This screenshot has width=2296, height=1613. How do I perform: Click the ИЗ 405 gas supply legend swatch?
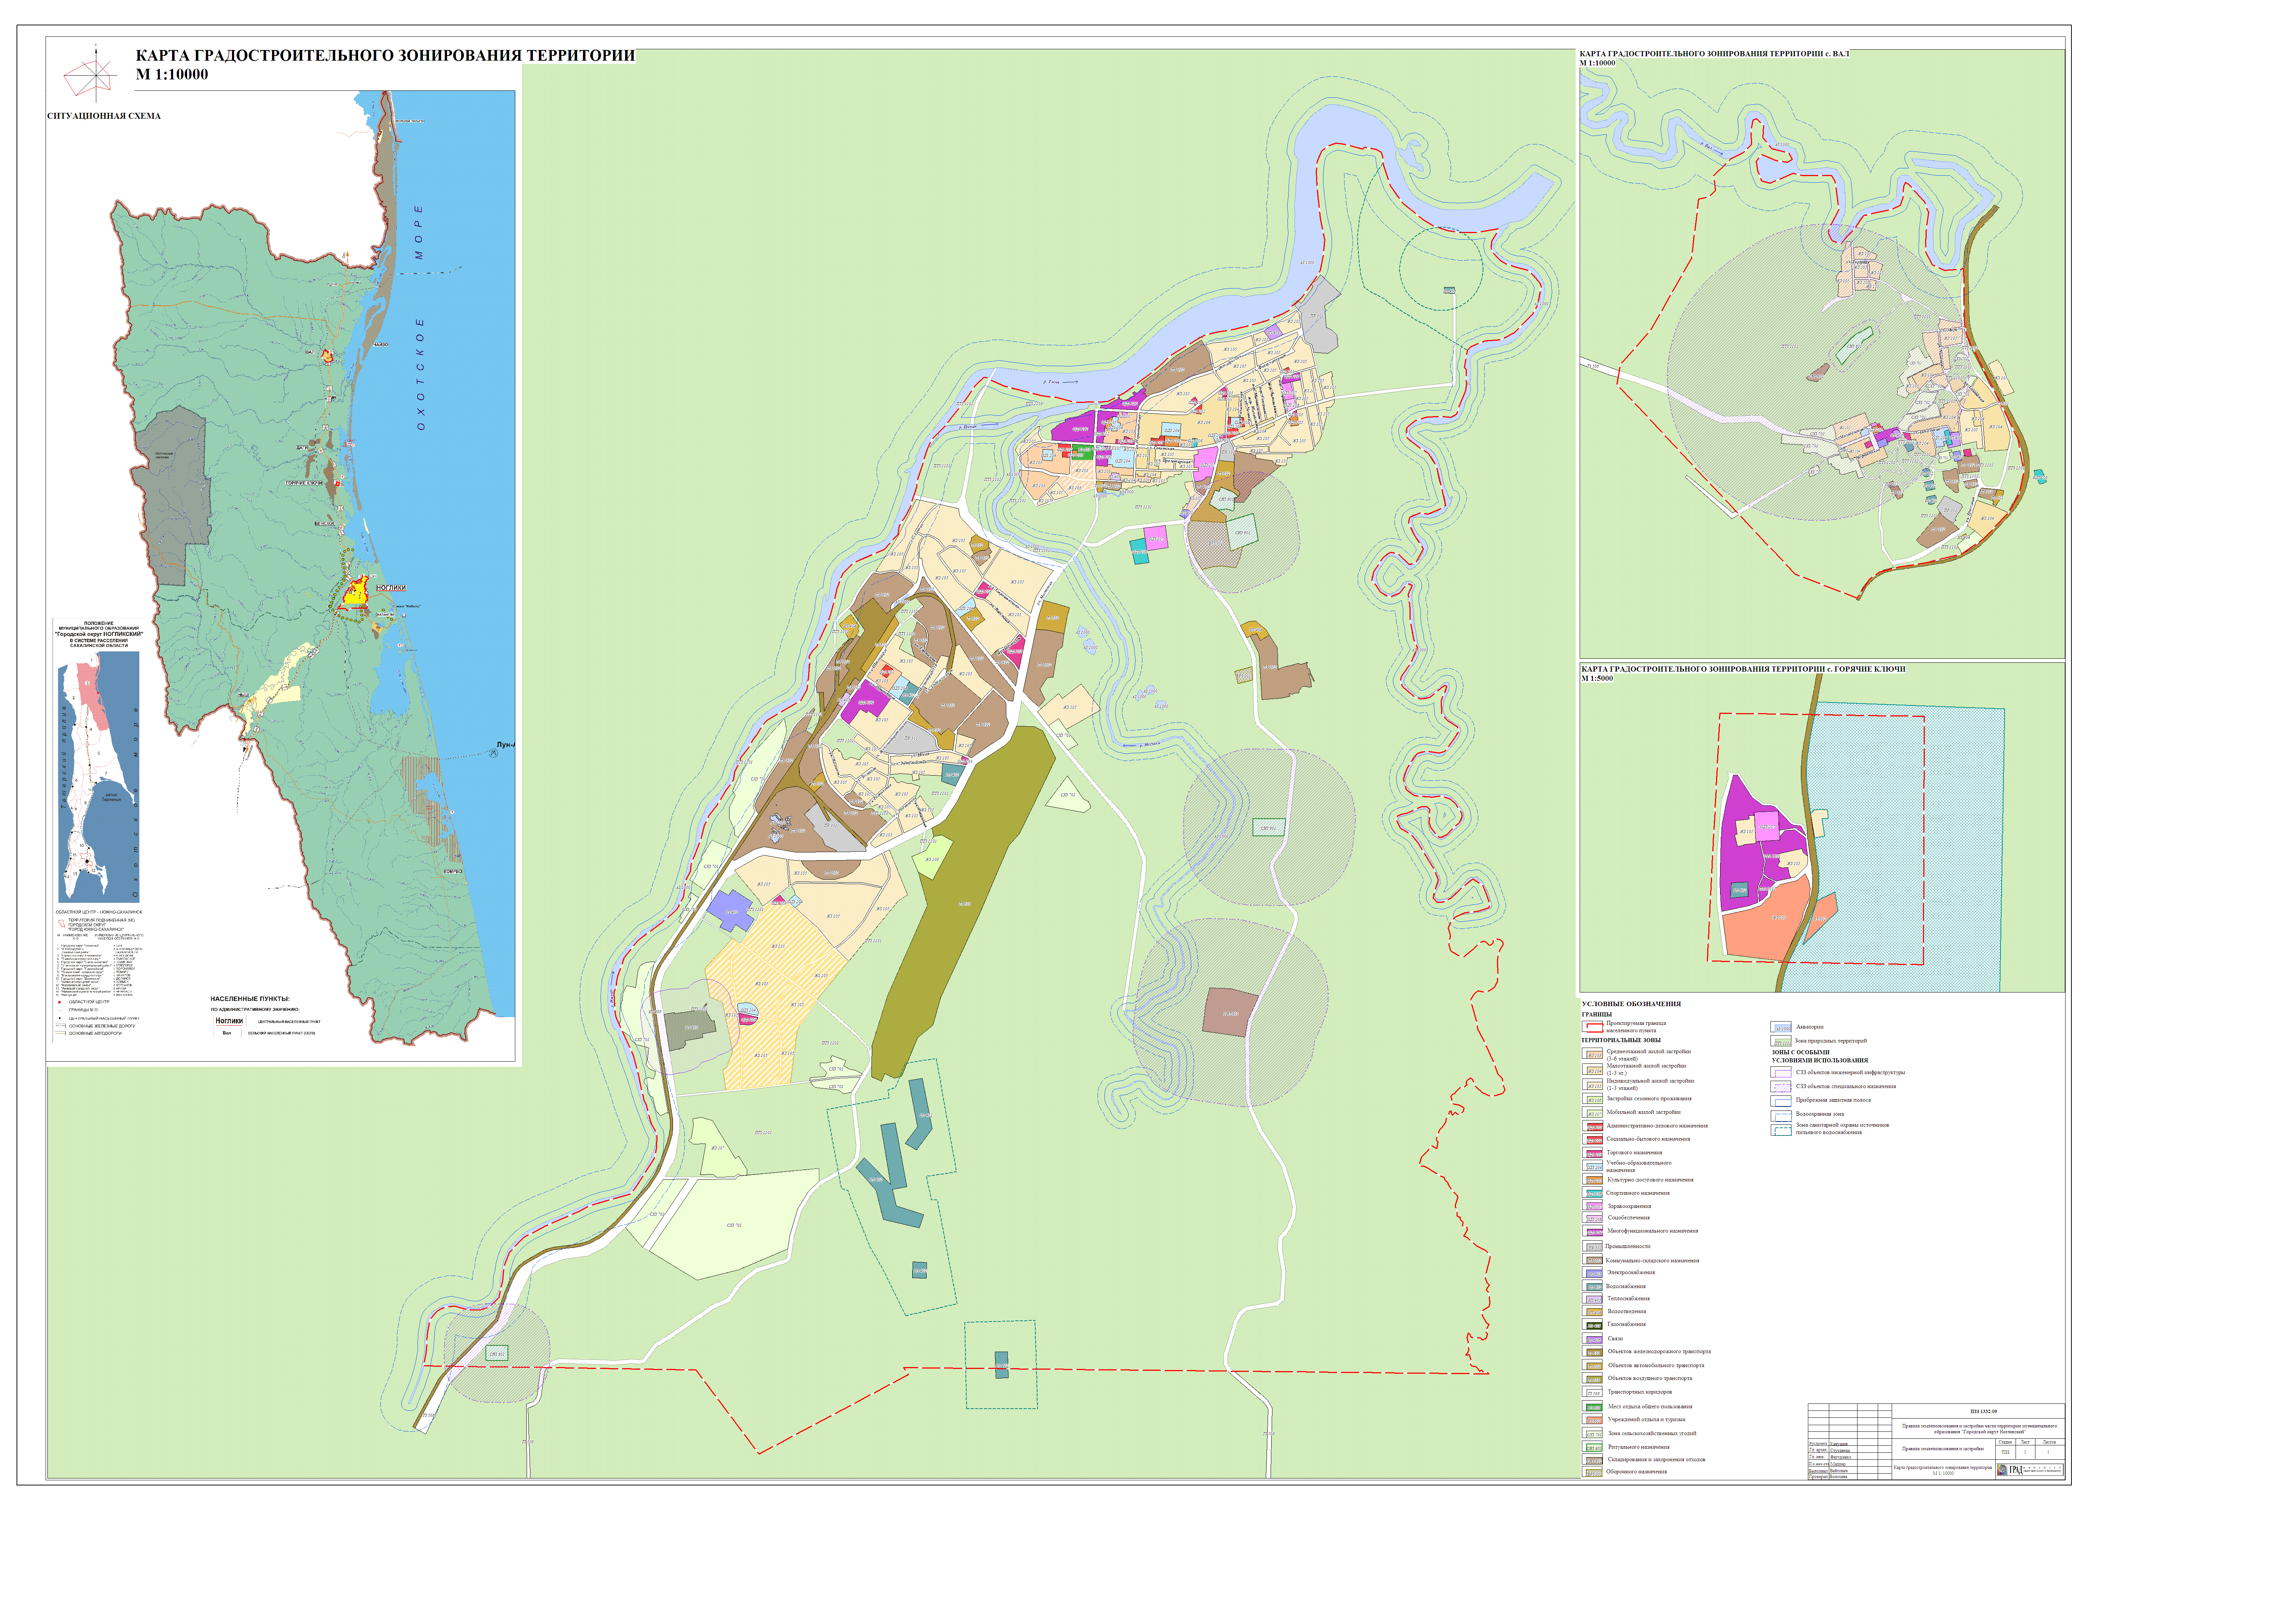pyautogui.click(x=1593, y=1324)
